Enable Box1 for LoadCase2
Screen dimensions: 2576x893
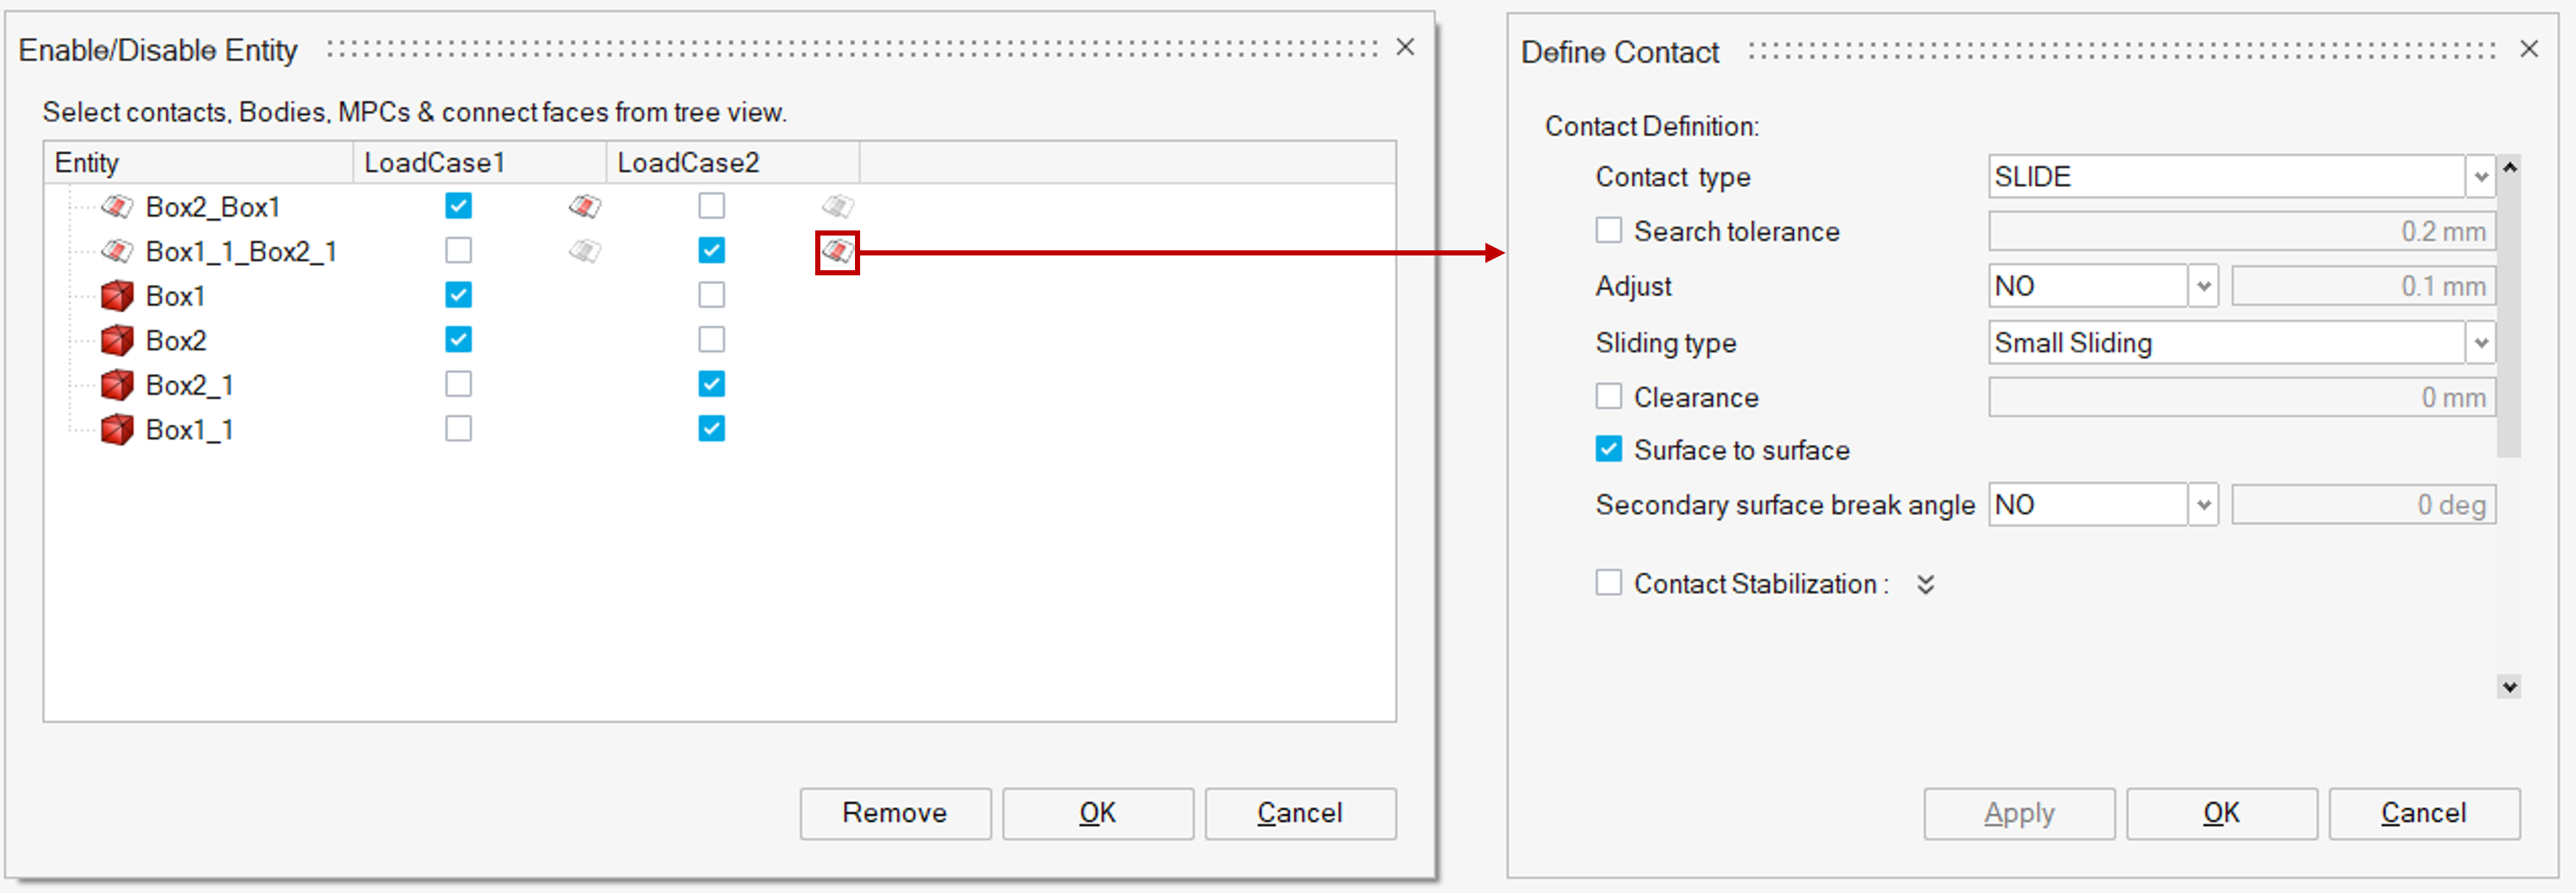711,296
